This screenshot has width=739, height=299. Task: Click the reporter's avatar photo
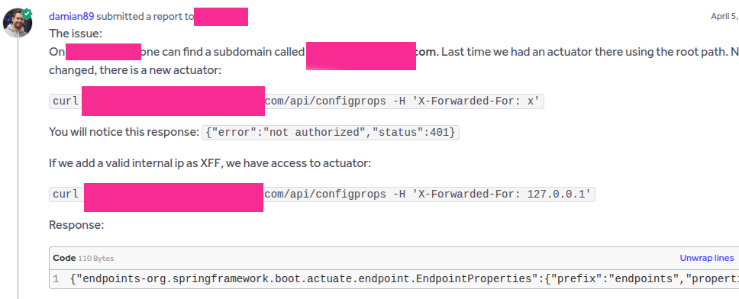point(18,23)
